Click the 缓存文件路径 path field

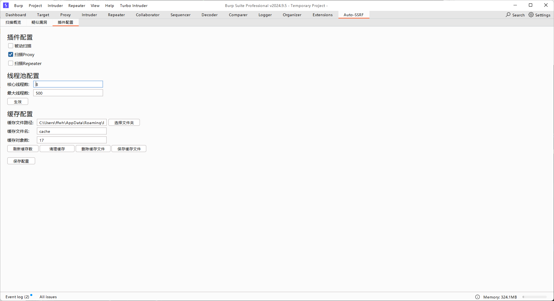coord(72,123)
